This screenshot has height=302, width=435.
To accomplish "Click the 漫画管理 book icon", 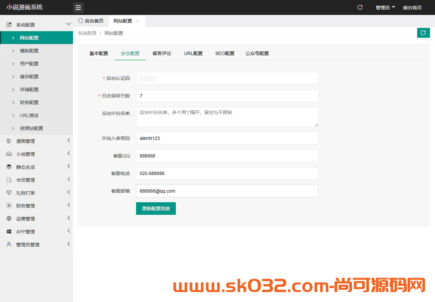I will point(9,141).
